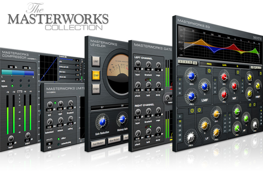The width and height of the screenshot is (263, 173).
Task: Click the Left Channel input knob in Gate
Action: point(138,63)
